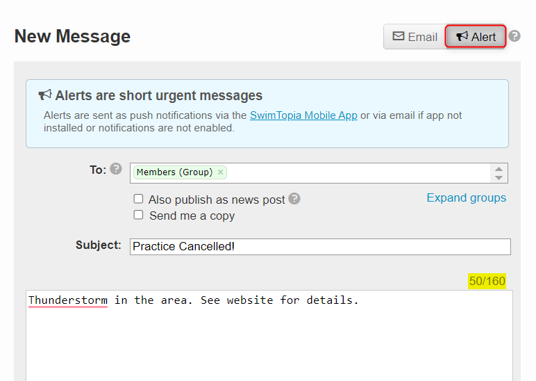Switch to Alert message type

476,37
